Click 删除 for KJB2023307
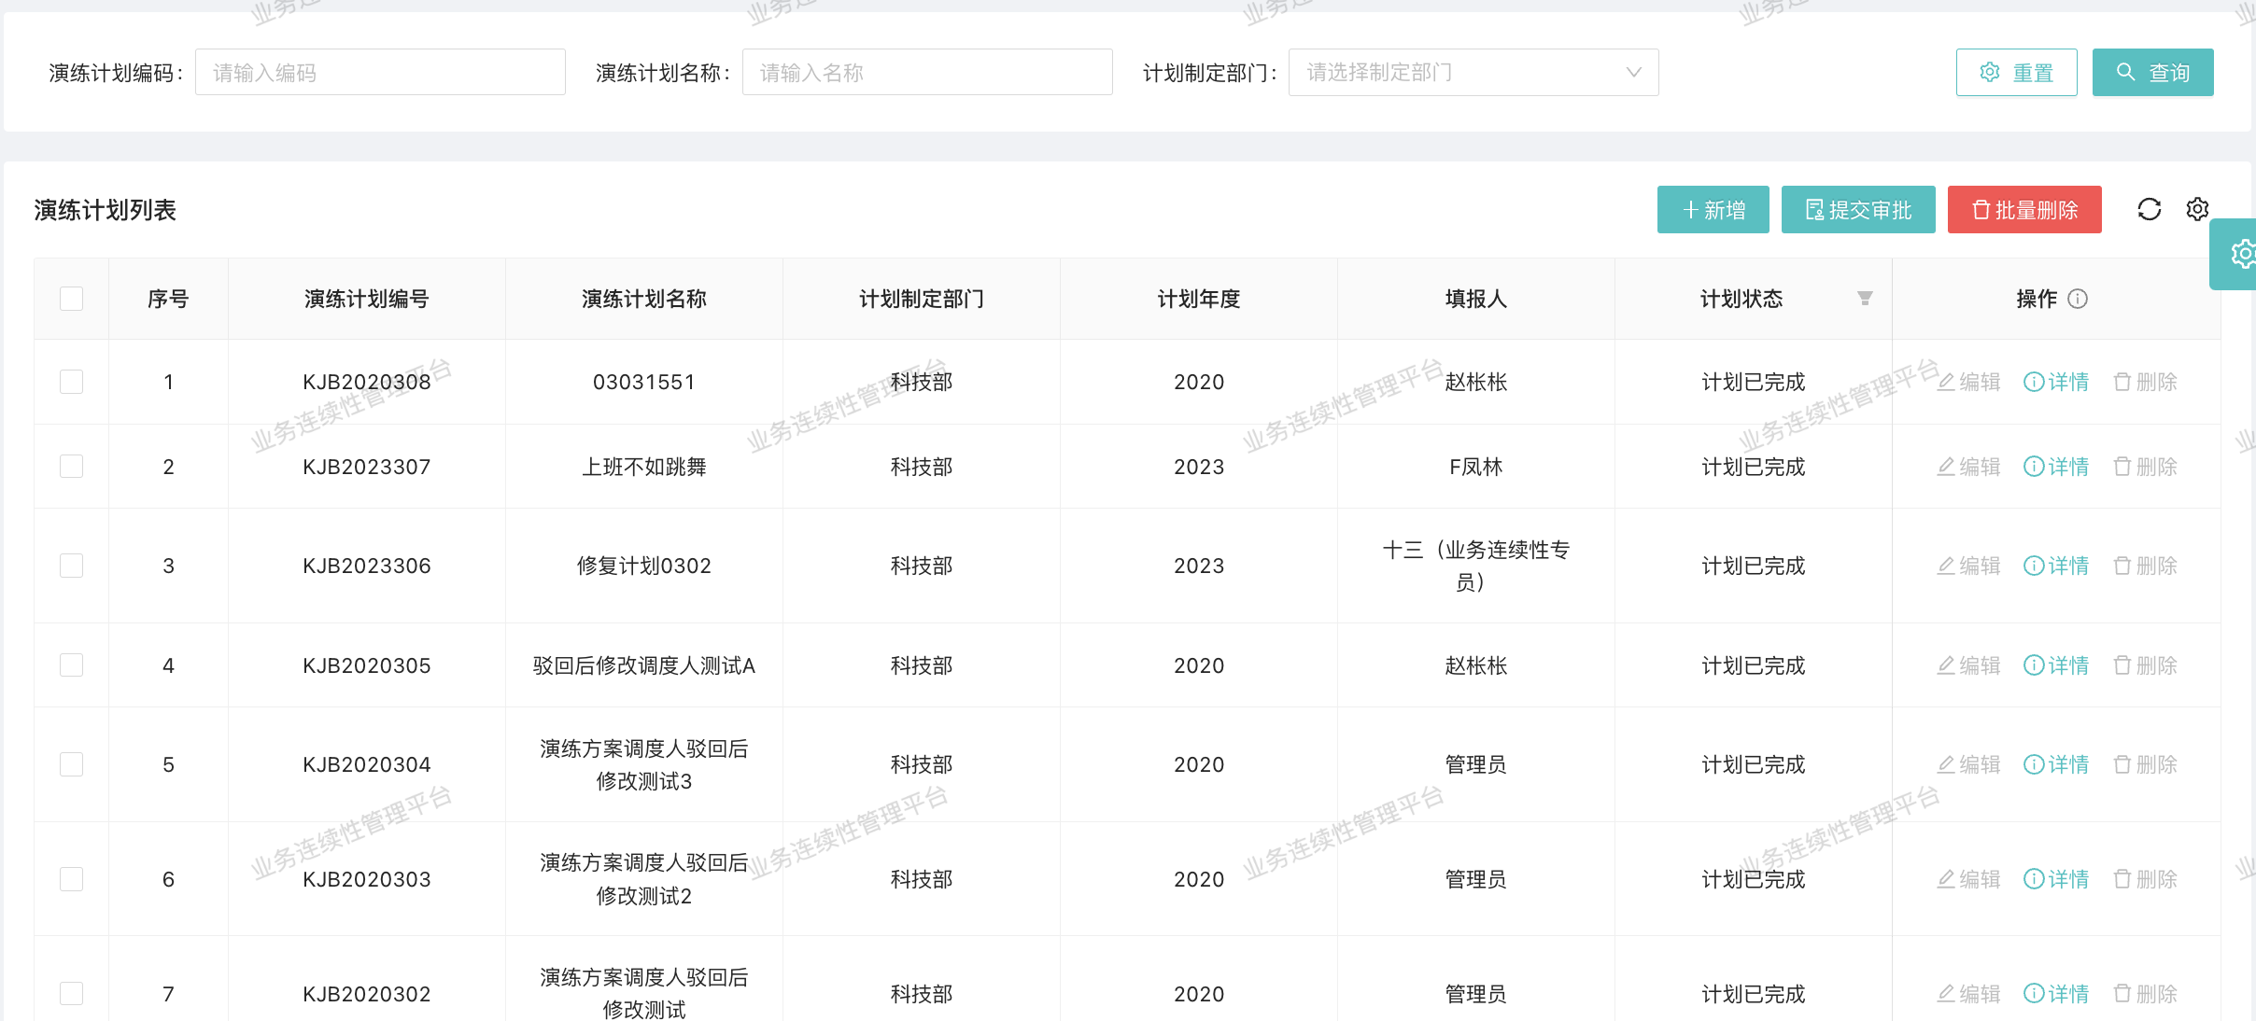 pyautogui.click(x=2145, y=467)
